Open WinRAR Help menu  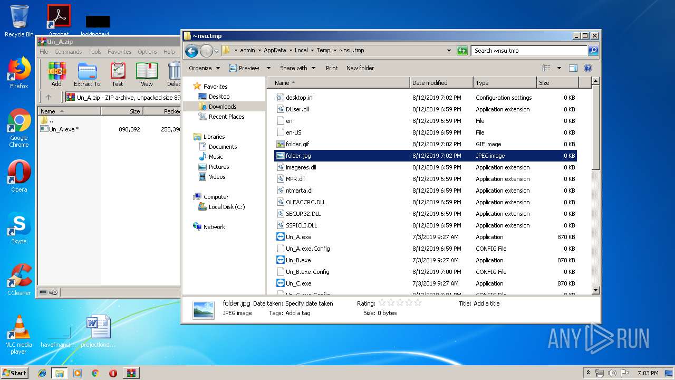tap(169, 52)
